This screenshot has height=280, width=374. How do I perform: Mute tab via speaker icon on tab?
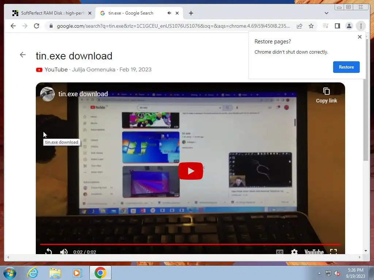pyautogui.click(x=169, y=13)
